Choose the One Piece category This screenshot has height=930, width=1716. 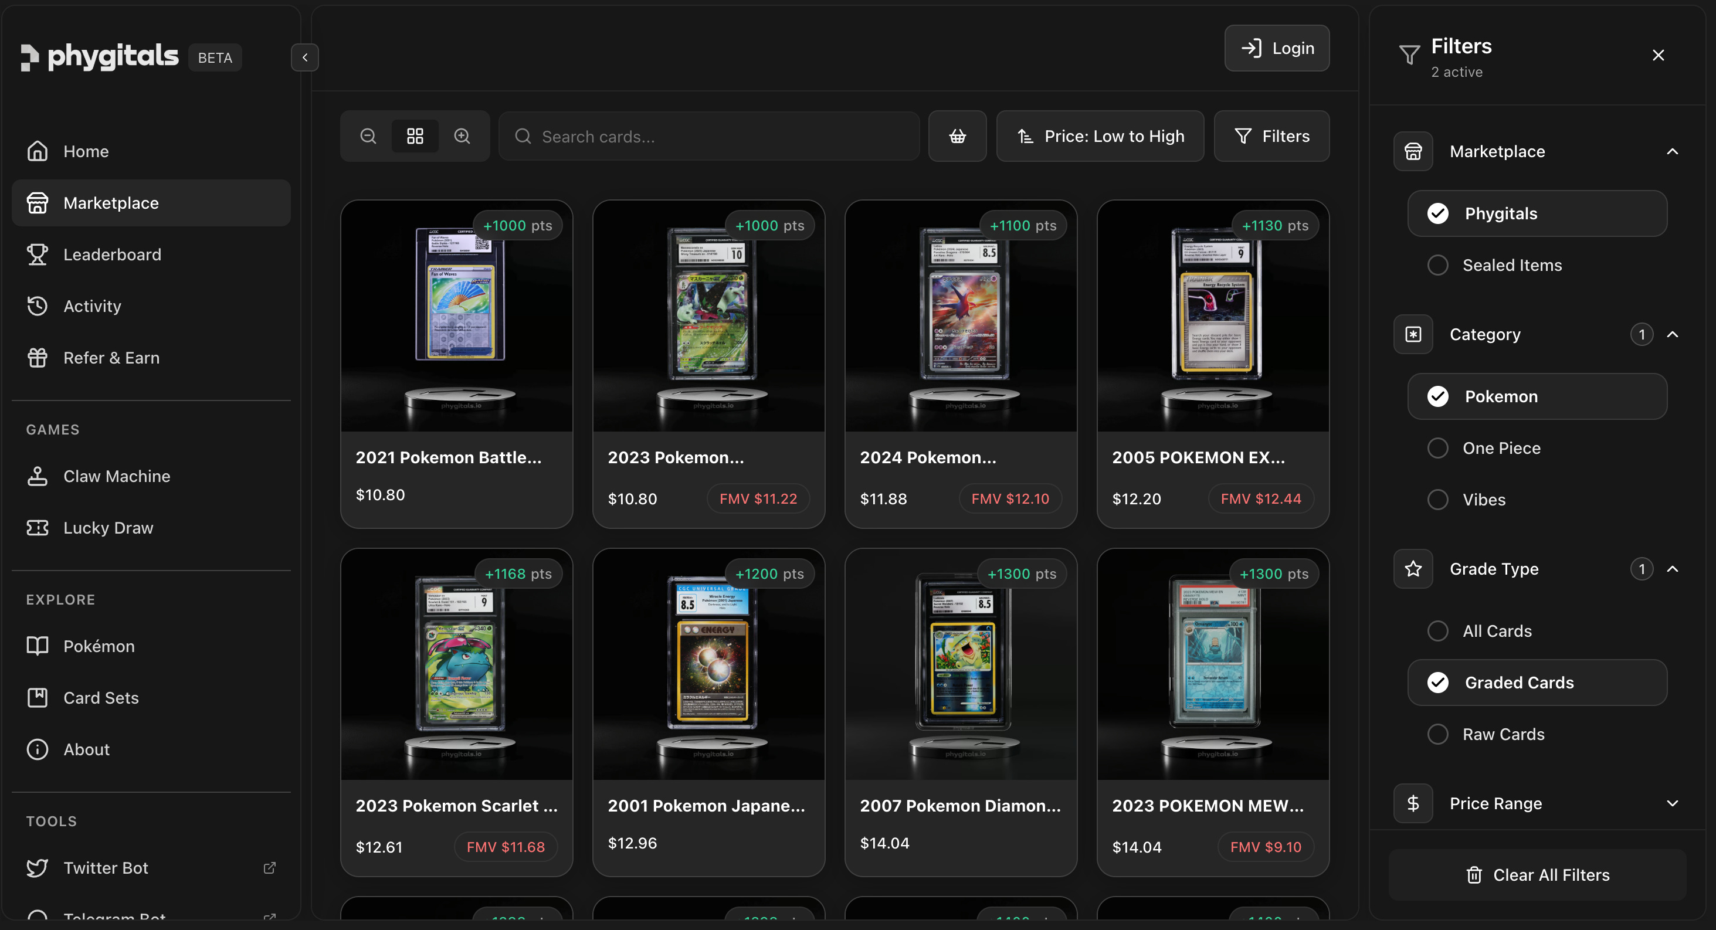point(1438,447)
